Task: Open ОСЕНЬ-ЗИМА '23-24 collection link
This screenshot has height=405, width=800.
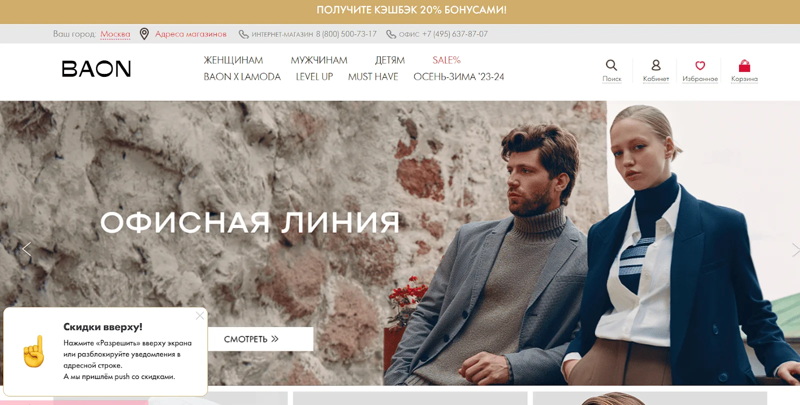Action: tap(458, 77)
